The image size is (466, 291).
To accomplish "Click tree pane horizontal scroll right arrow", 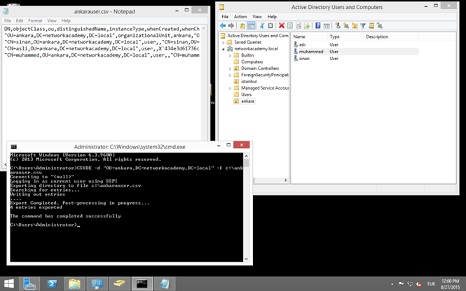I will click(x=286, y=180).
